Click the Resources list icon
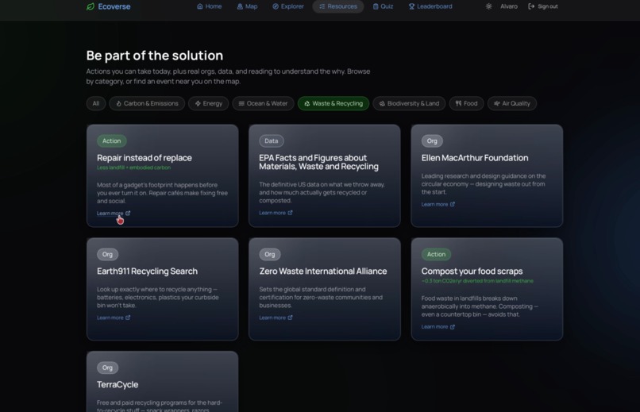Screen dimensions: 640x412 (322, 6)
